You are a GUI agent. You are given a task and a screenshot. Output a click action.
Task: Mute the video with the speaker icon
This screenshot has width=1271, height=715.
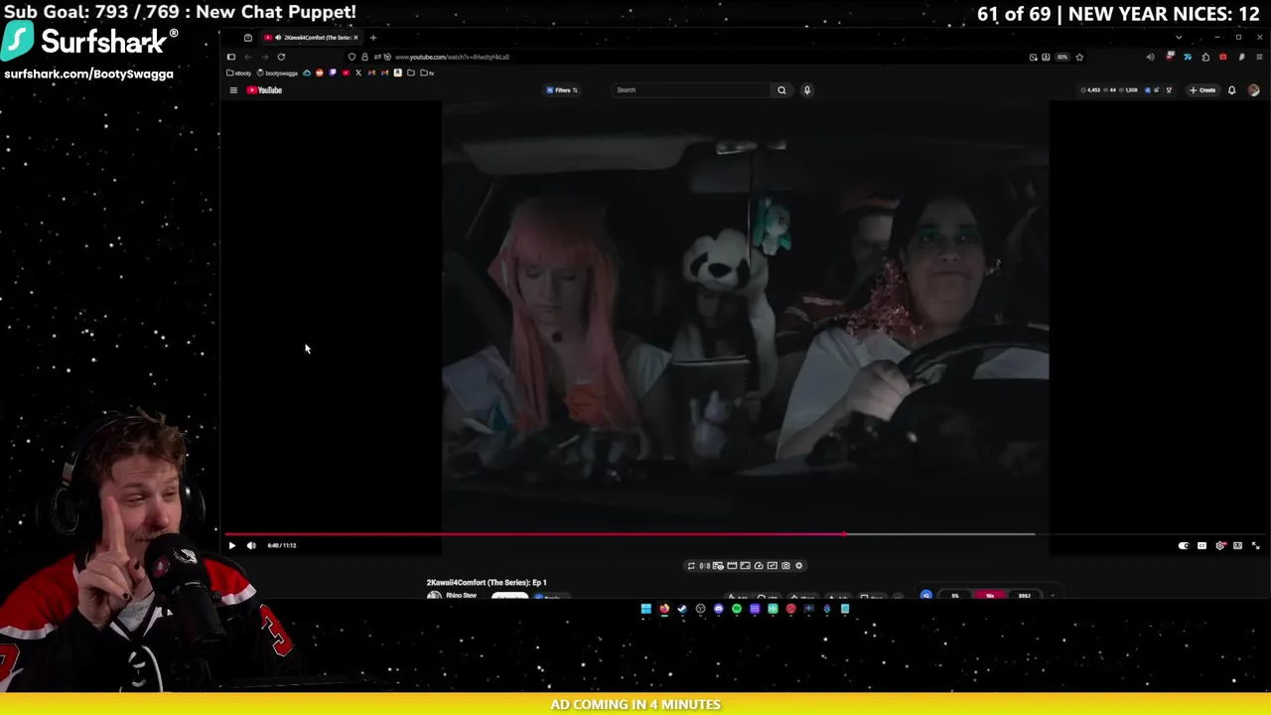[251, 545]
